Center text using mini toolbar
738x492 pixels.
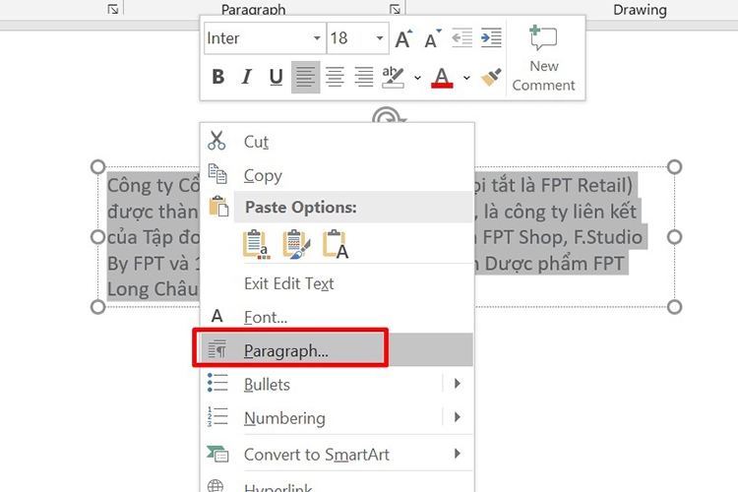click(335, 77)
